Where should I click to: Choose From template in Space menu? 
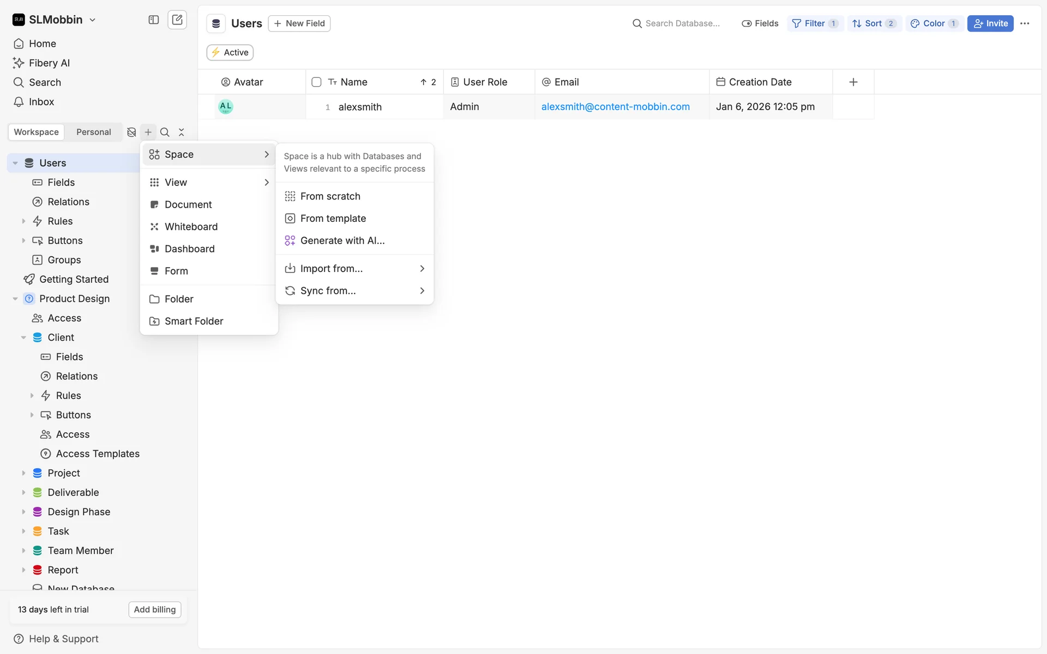pos(333,218)
